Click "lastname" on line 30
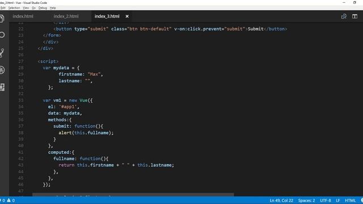Image resolution: width=363 pixels, height=204 pixels. [x=69, y=80]
